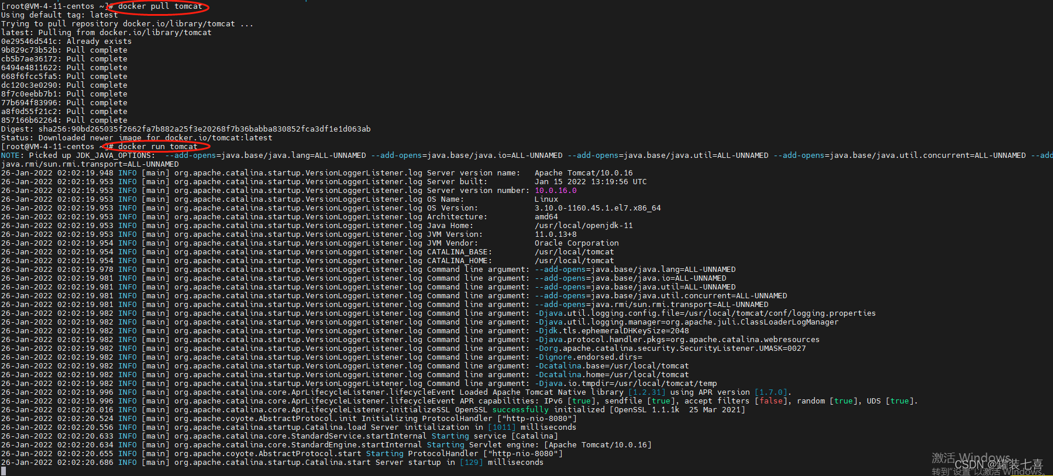
Task: Click 'Status: Downloaded newer image' line
Action: point(136,138)
